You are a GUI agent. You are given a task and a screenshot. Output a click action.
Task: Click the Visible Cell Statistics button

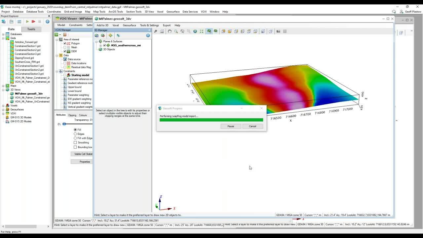click(x=82, y=154)
